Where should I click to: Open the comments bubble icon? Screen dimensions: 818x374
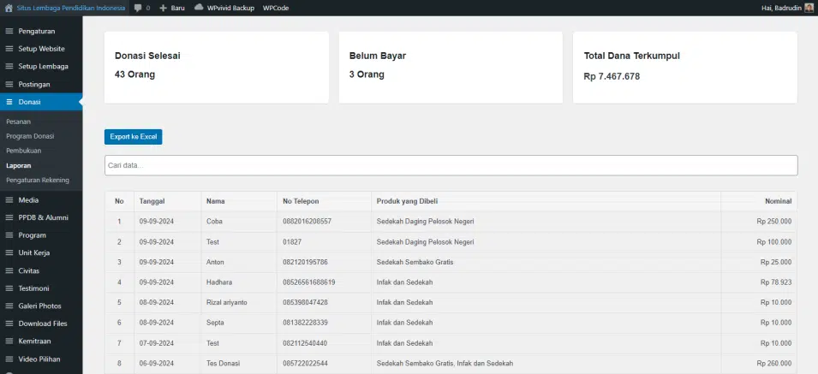click(x=138, y=8)
